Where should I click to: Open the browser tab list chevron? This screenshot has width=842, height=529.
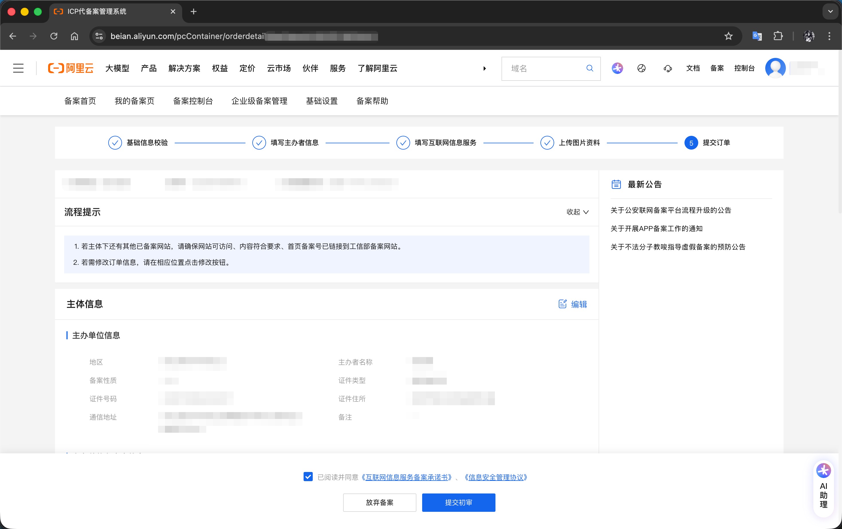(830, 11)
